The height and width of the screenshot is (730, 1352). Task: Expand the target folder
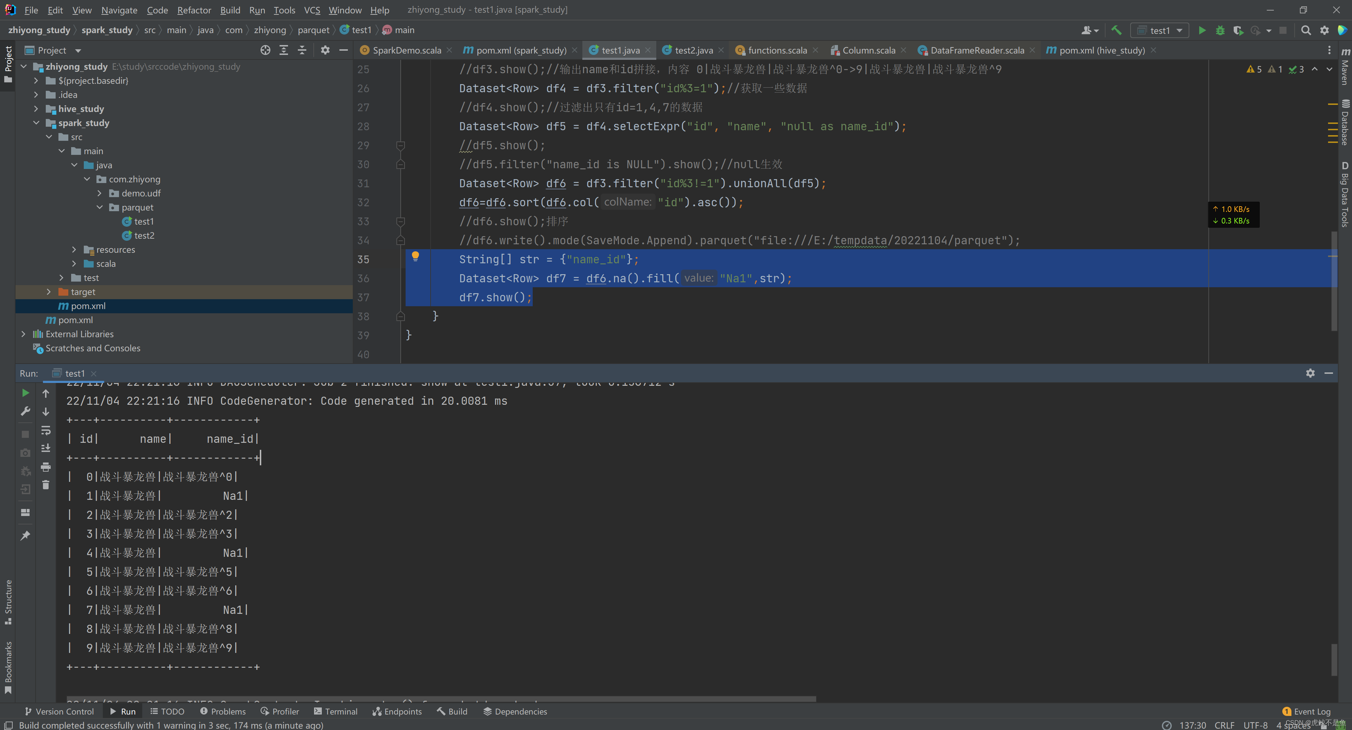(49, 292)
